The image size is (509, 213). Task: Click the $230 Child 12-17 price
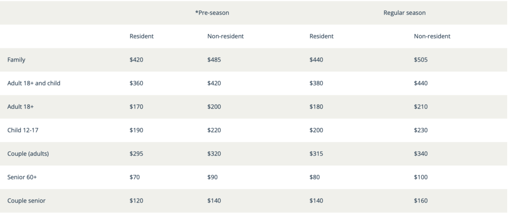point(421,130)
